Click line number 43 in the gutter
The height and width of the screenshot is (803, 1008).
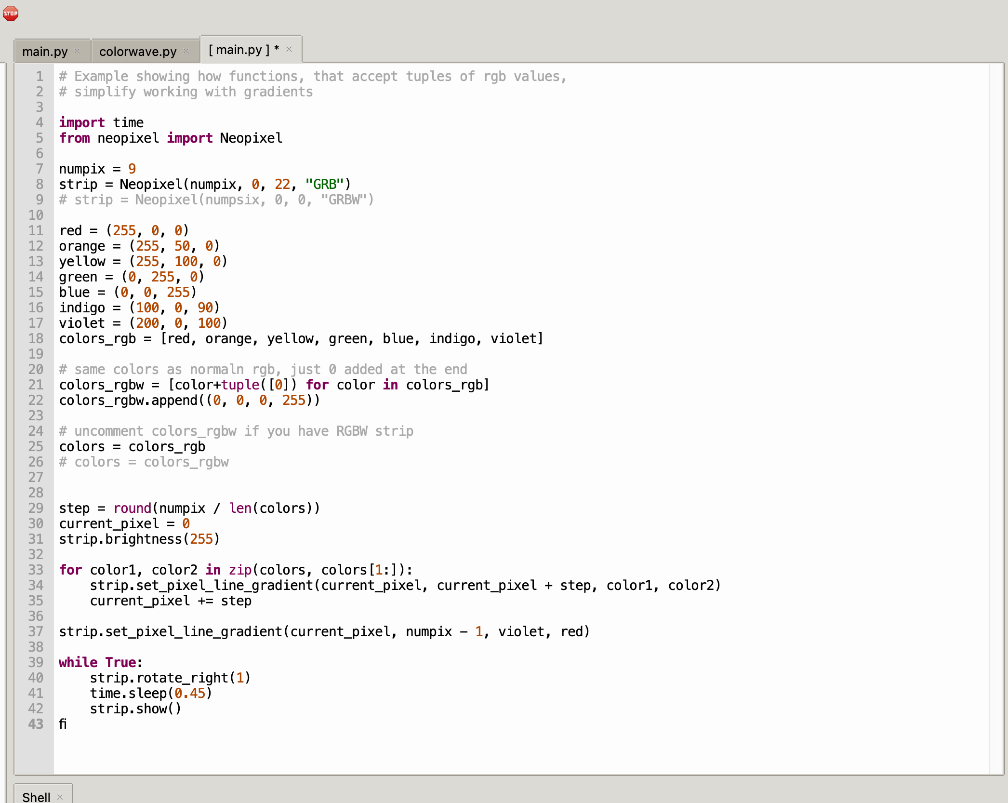[x=36, y=723]
